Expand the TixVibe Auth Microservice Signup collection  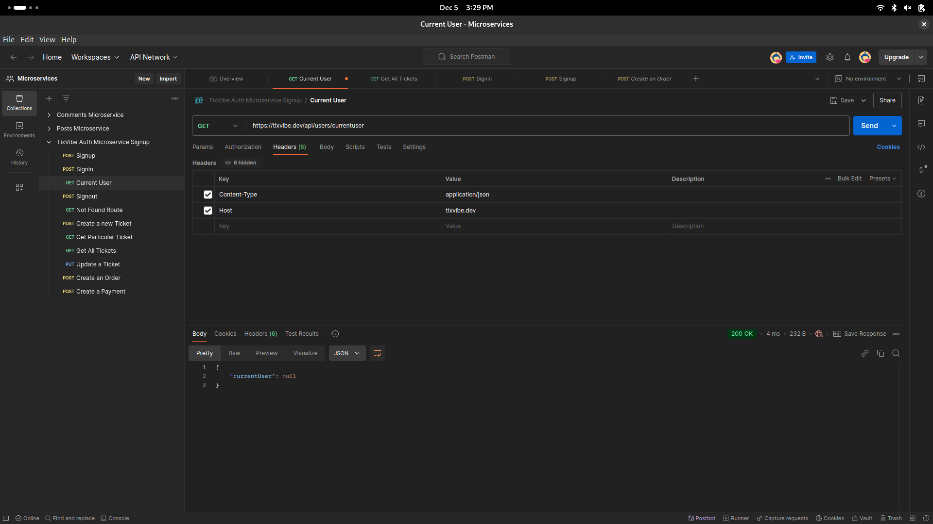coord(49,142)
